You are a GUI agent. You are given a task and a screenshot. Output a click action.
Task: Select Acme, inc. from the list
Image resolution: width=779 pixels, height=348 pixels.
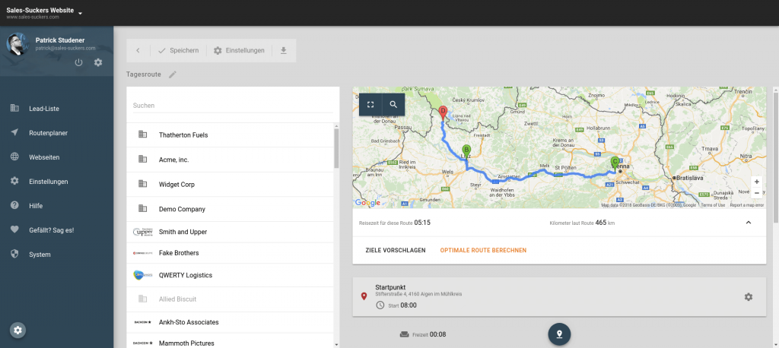(231, 160)
